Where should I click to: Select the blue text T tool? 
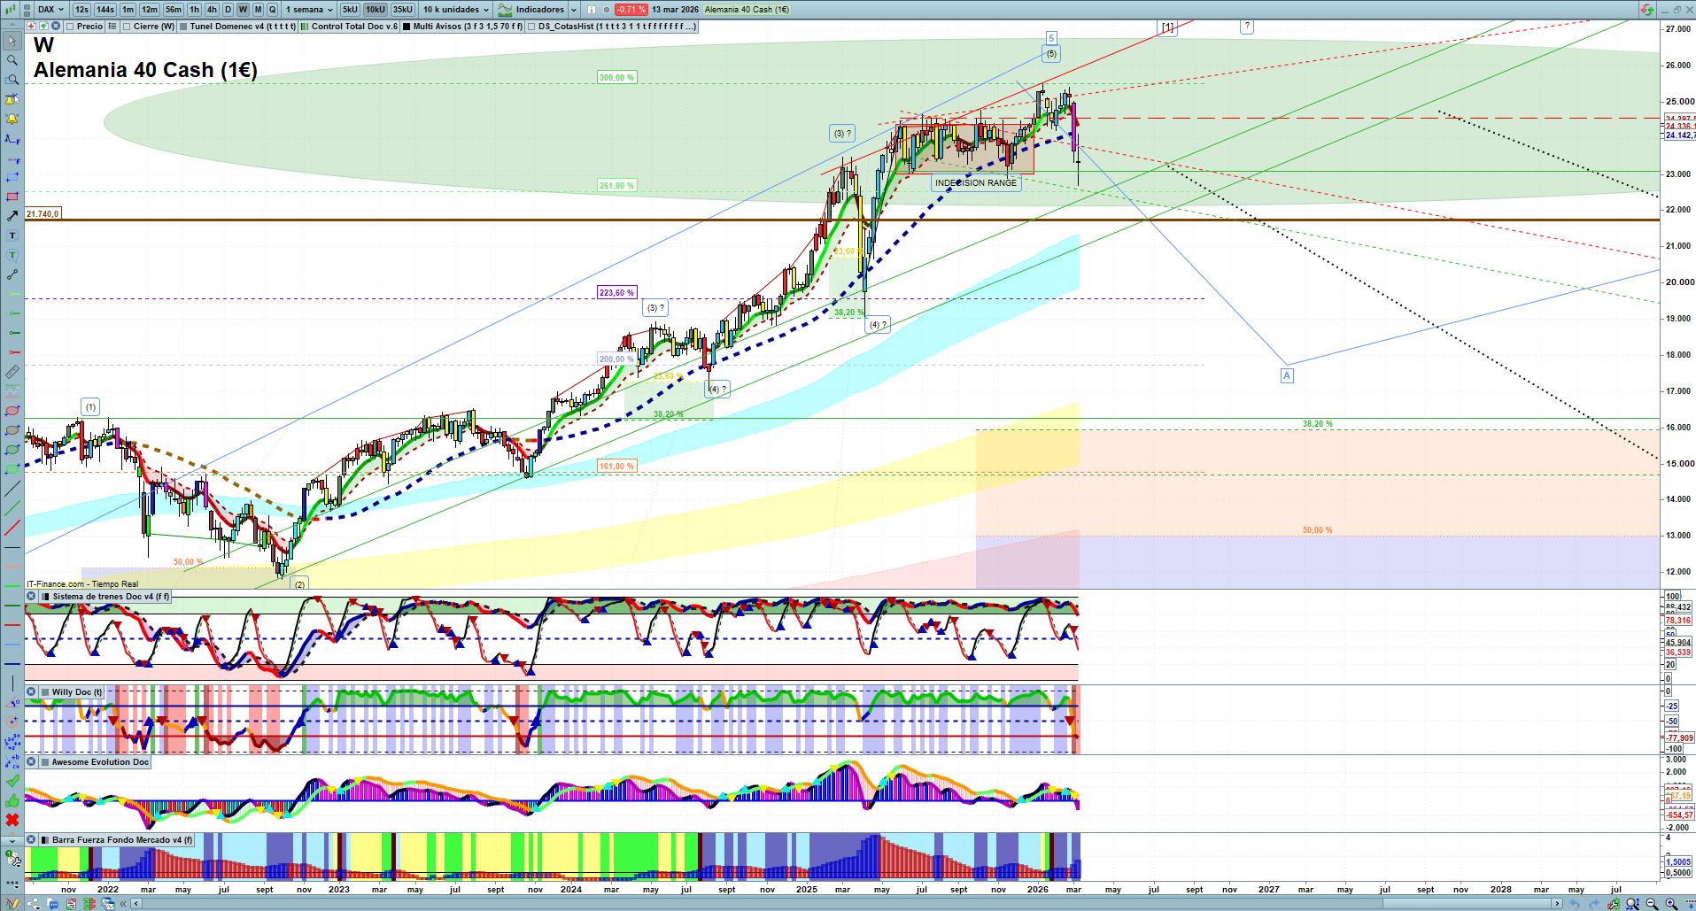click(x=12, y=235)
